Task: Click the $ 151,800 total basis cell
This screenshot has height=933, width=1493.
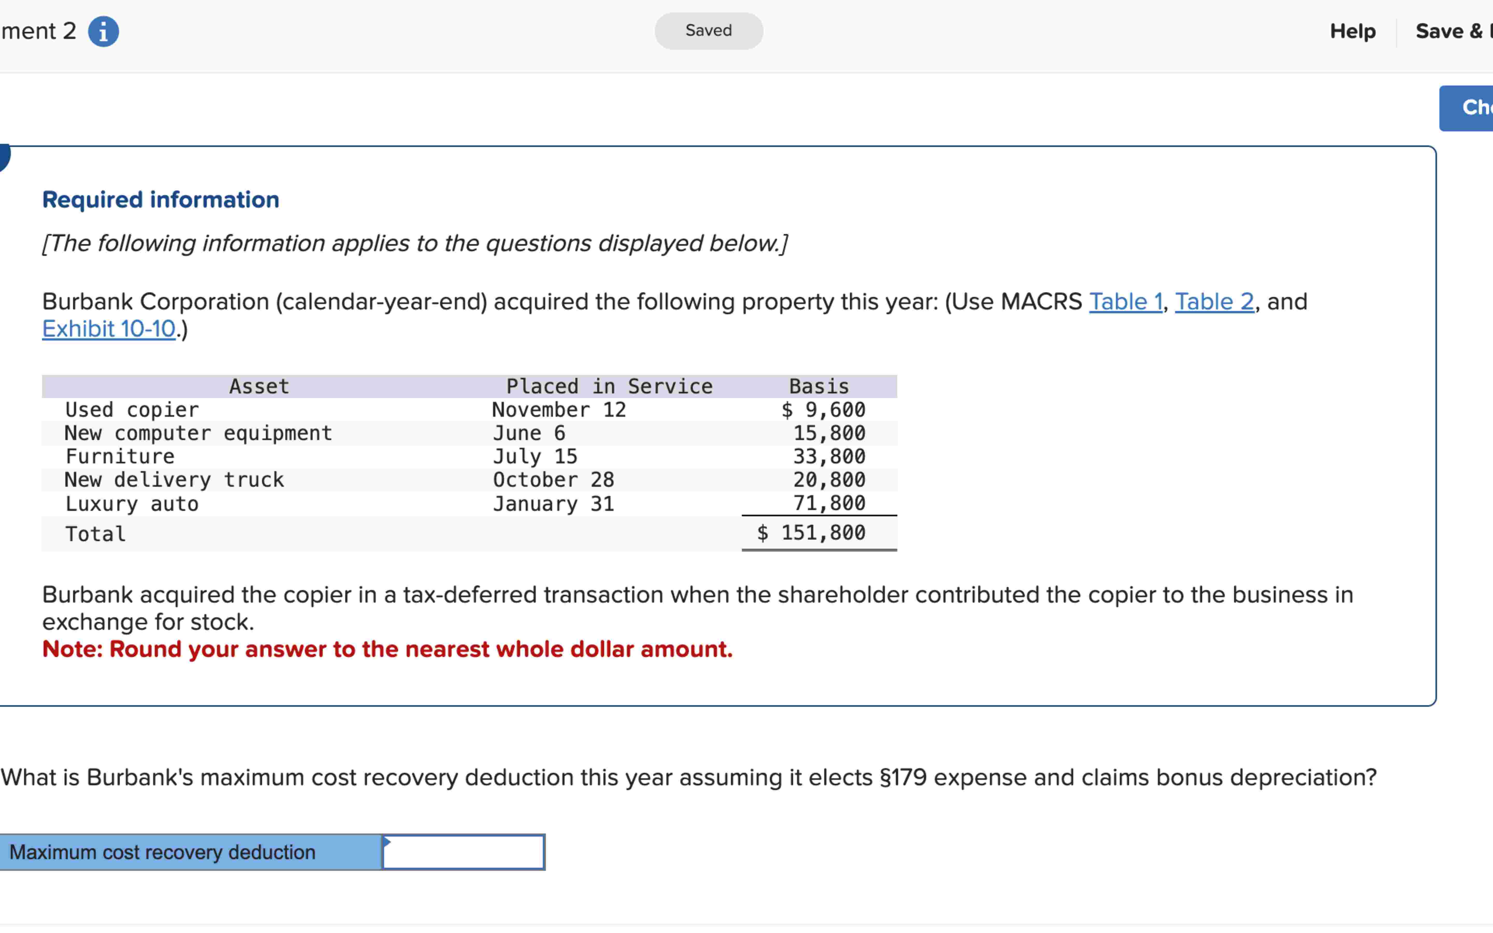Action: (x=811, y=533)
